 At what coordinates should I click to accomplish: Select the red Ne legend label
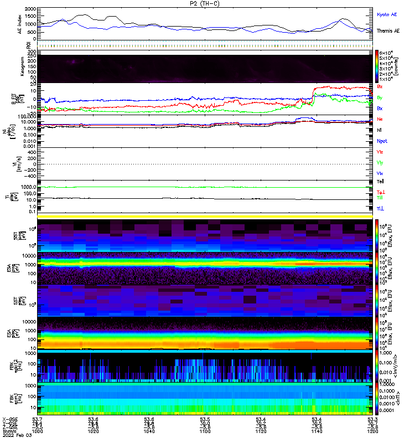(380, 119)
